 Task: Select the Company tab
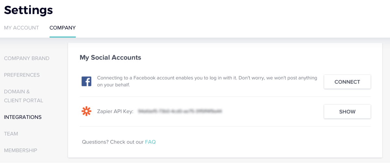pos(63,28)
